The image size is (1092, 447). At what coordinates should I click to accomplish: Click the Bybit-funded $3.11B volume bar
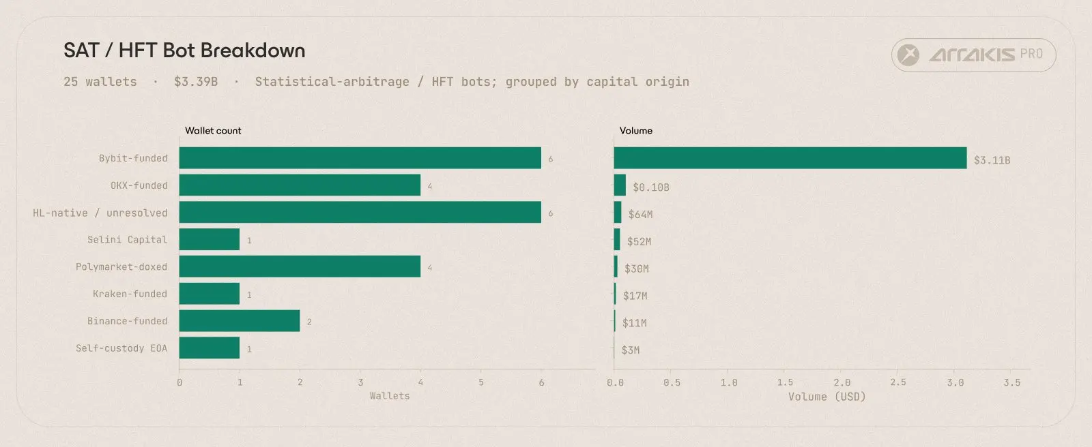pos(790,158)
